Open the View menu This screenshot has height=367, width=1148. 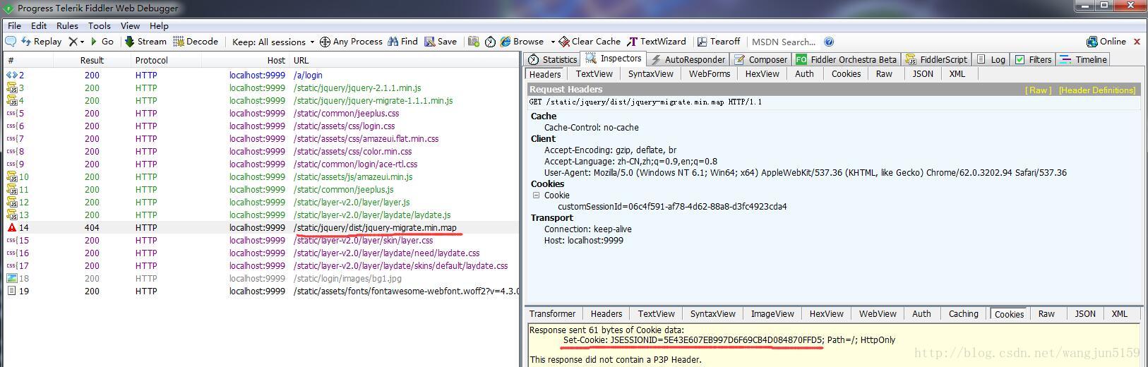(130, 25)
